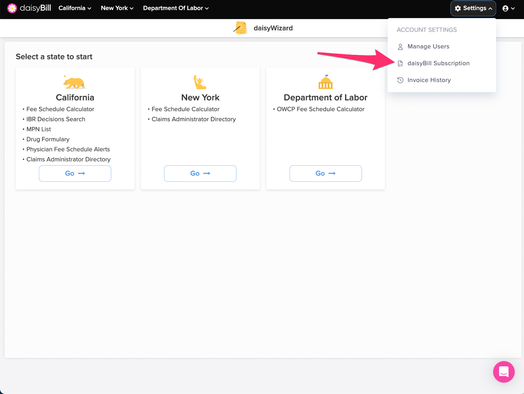Click the Invoice History clock icon

(400, 80)
